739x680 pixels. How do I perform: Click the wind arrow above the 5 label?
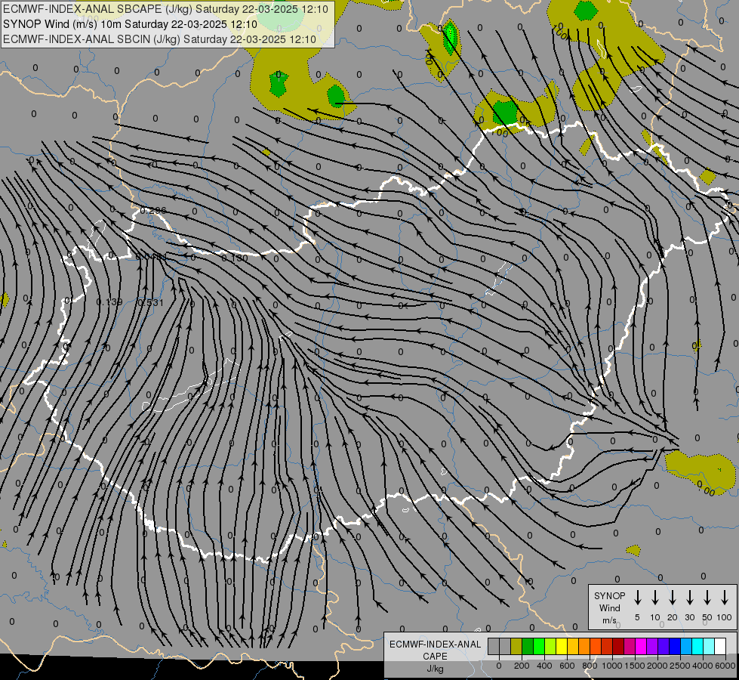pyautogui.click(x=638, y=598)
